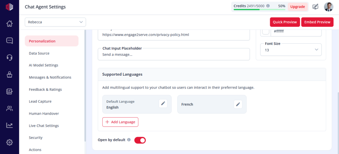Screen dimensions: 339x154
Task: Expand the Rebecca agent dropdown
Action: [55, 22]
